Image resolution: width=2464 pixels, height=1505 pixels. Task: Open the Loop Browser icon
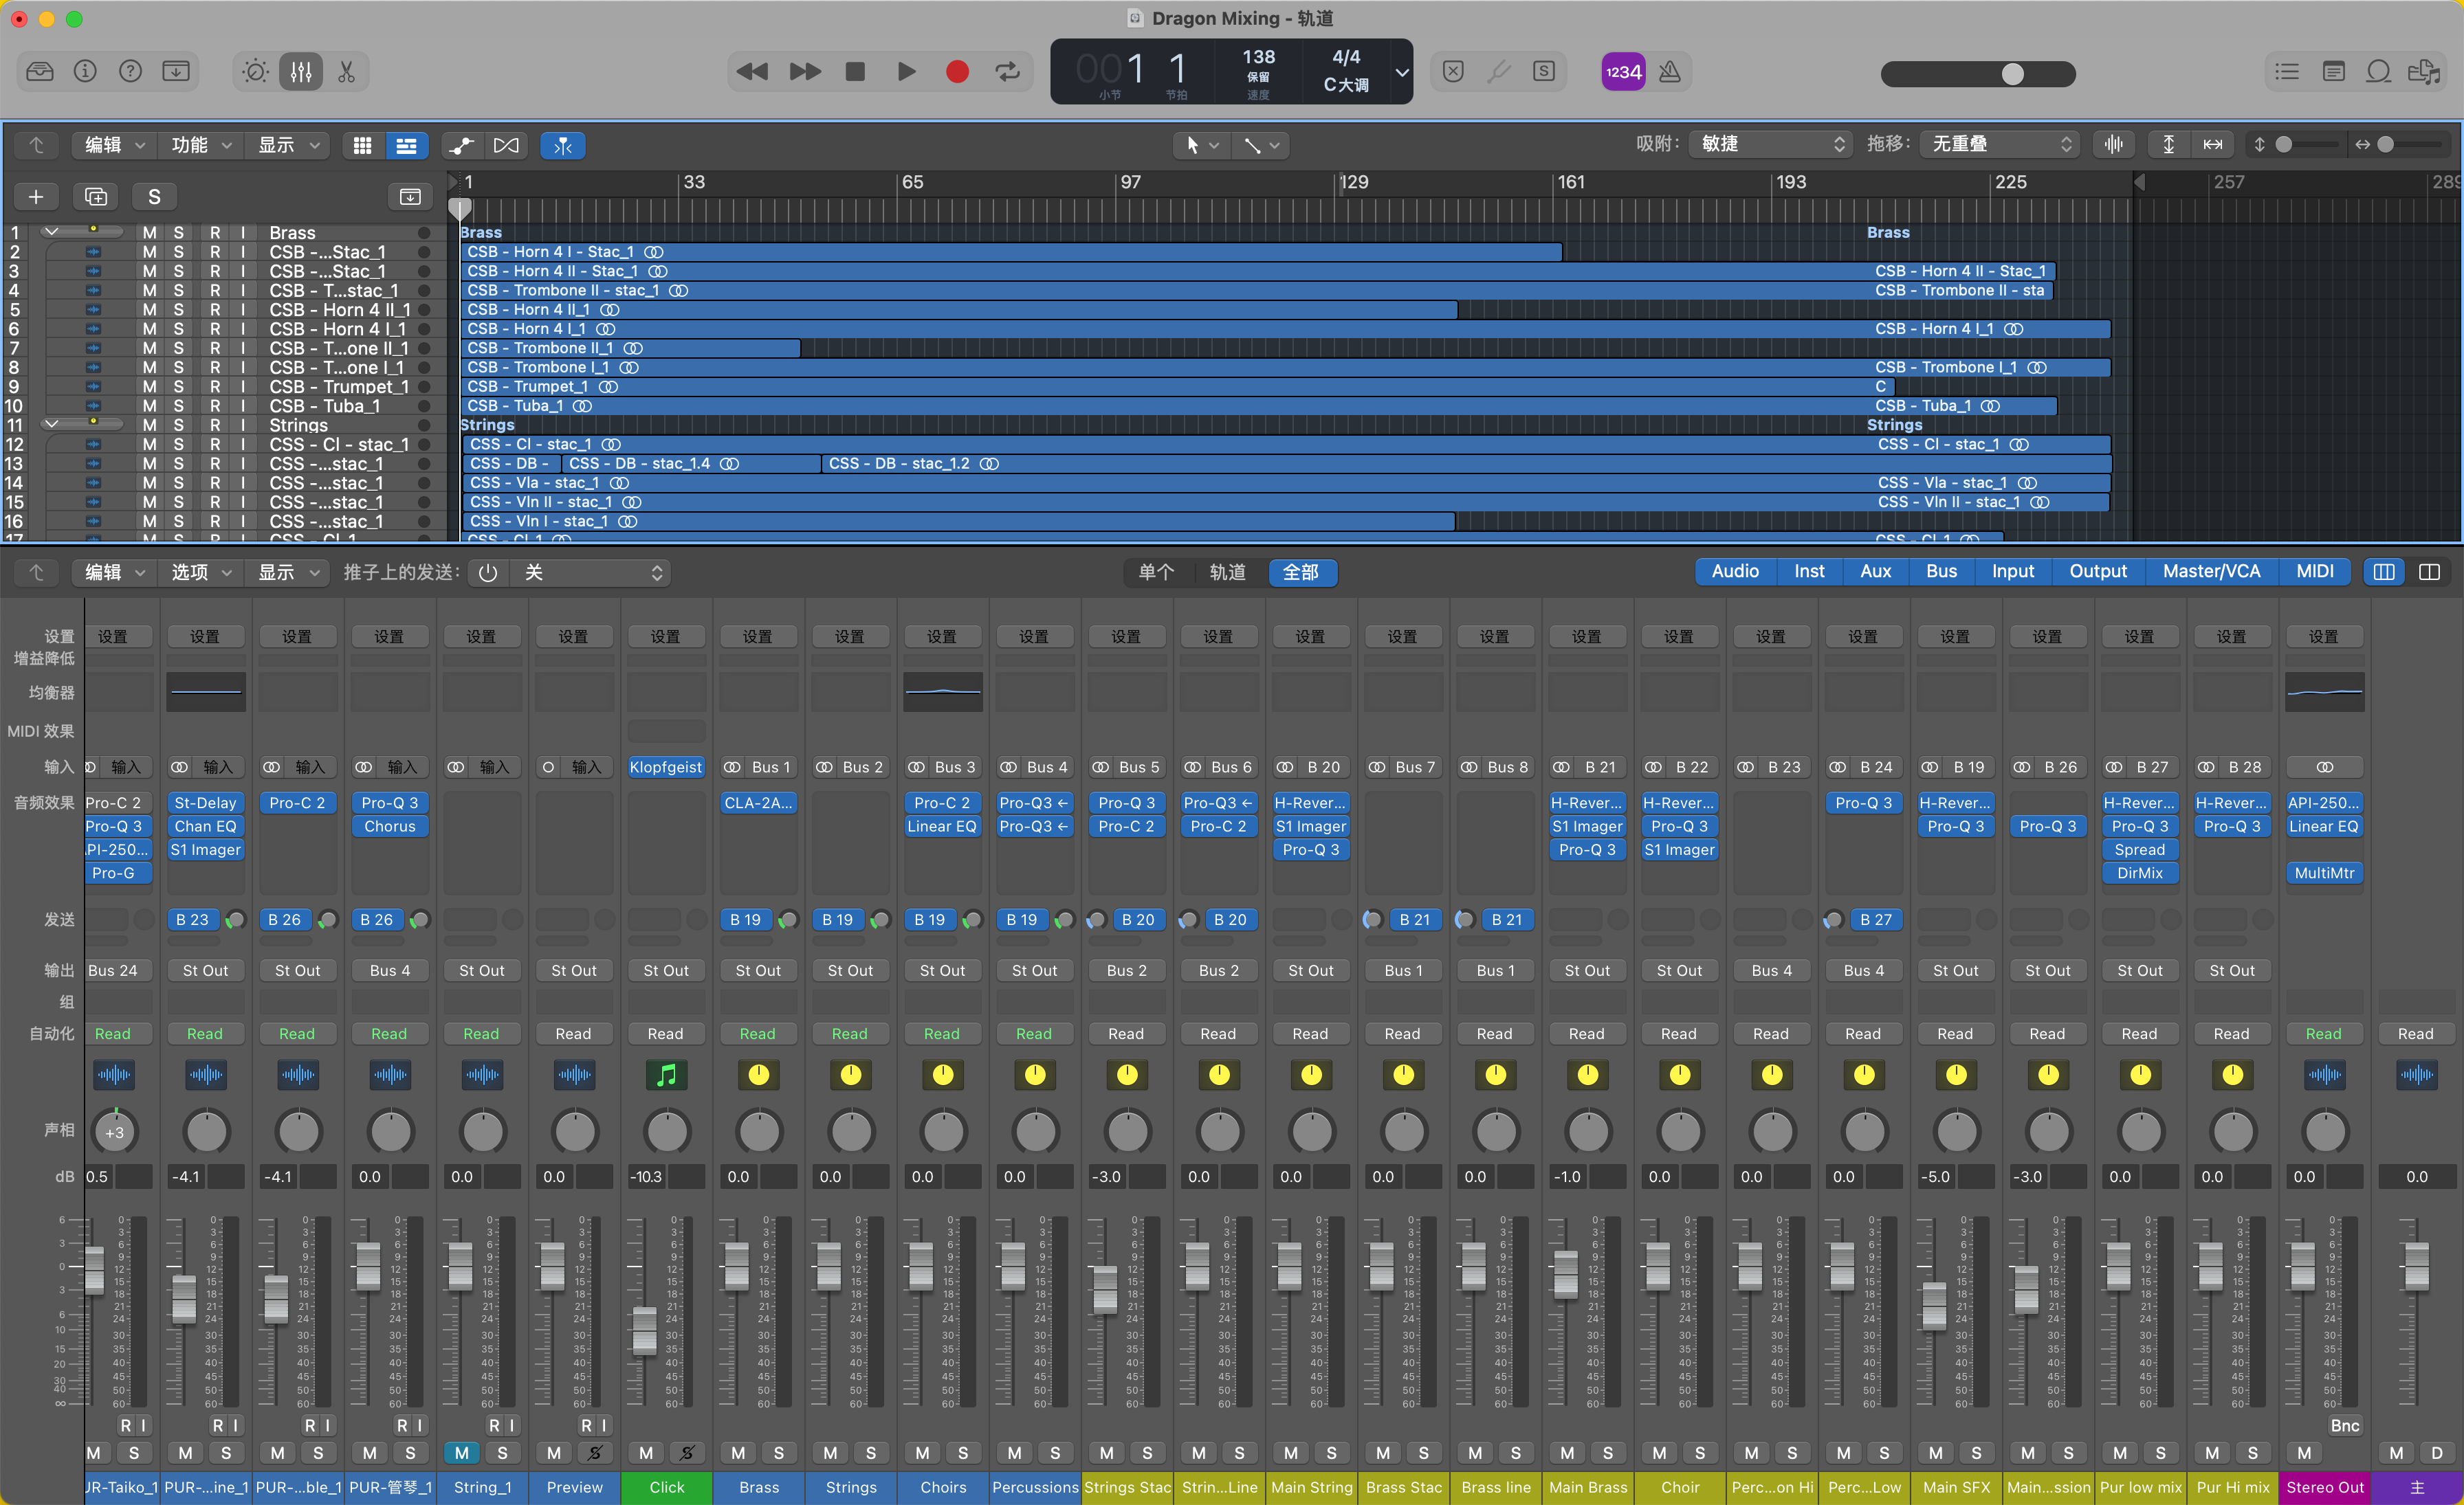[2378, 72]
